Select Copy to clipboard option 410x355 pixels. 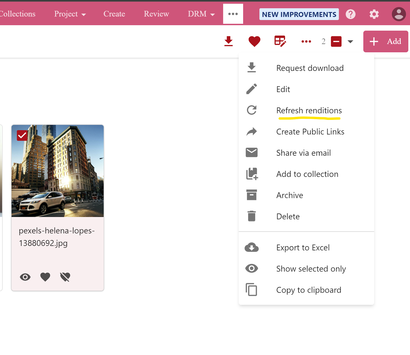pos(306,290)
